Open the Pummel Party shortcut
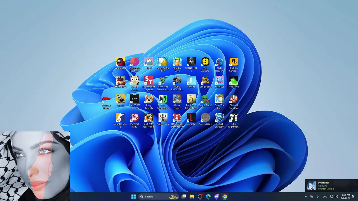 pyautogui.click(x=135, y=121)
